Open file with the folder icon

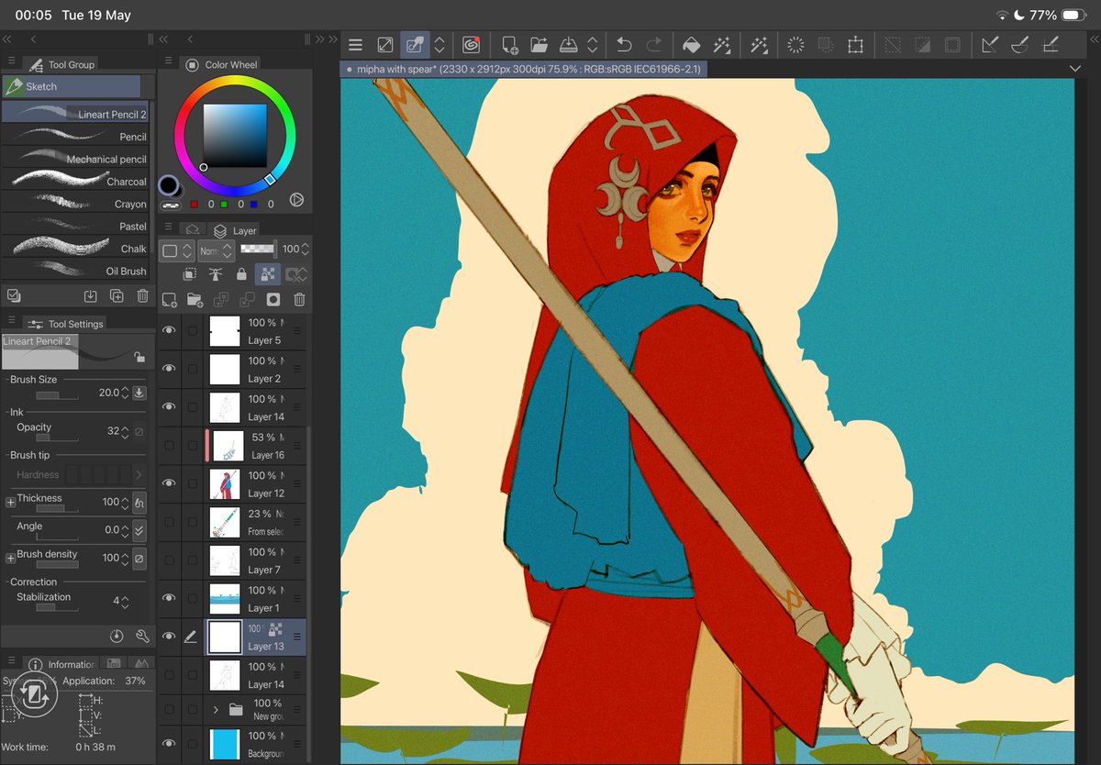[539, 44]
